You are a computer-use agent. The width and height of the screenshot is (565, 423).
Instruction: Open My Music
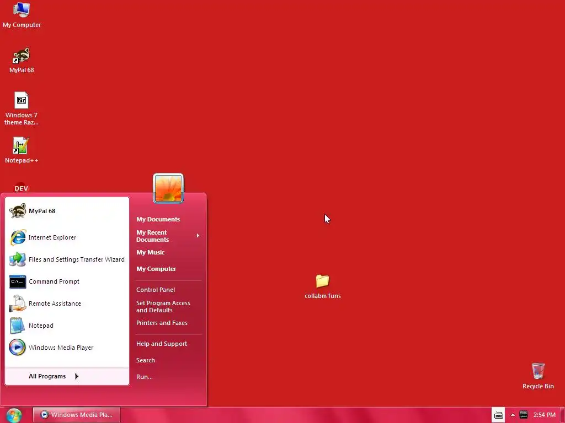[x=150, y=252]
